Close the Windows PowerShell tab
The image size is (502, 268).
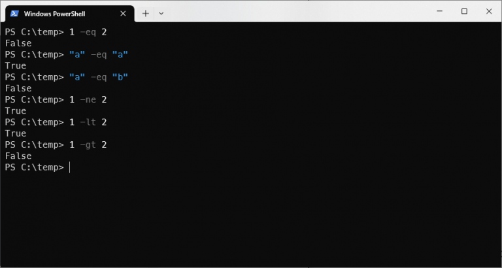click(x=124, y=13)
